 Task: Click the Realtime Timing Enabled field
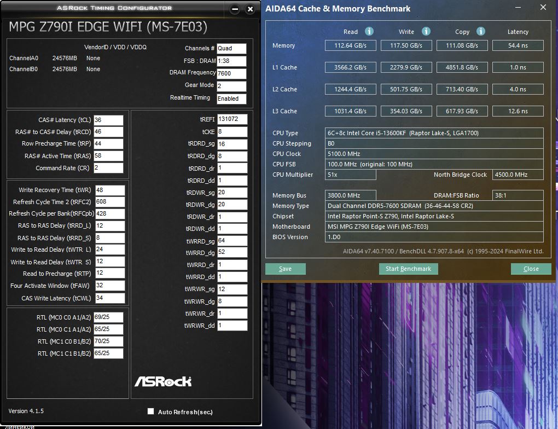(x=231, y=98)
